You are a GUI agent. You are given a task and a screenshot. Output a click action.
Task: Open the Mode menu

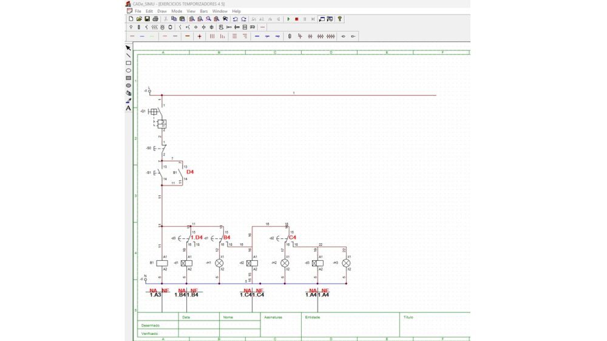pos(177,11)
